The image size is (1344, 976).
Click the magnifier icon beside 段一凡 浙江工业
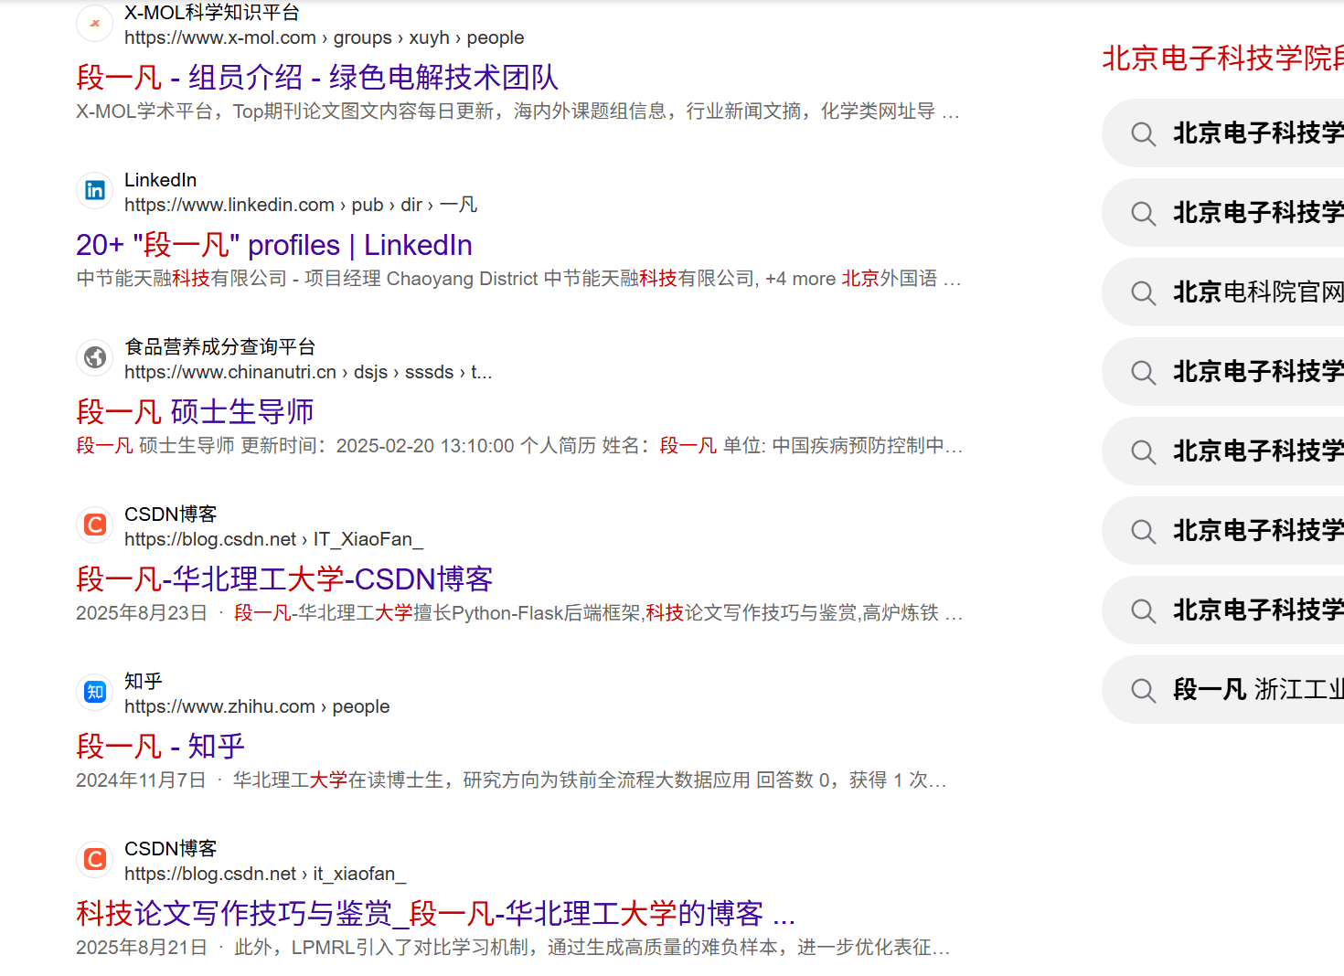point(1143,690)
